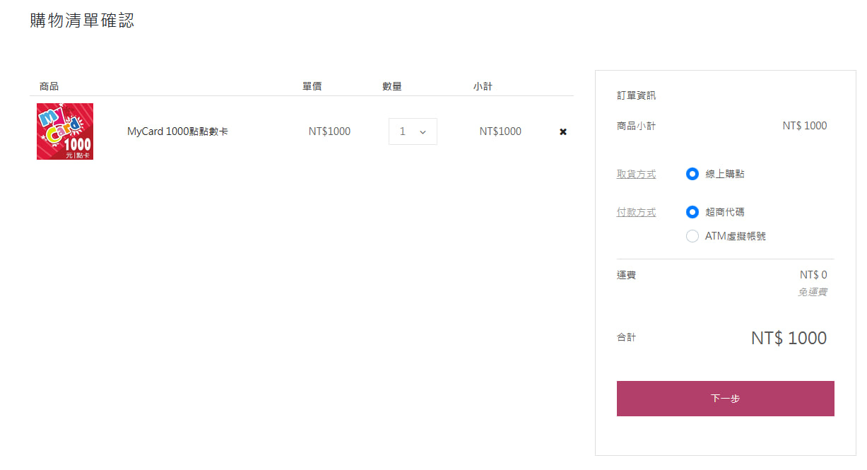Click the 運費 label
Screen dimensions: 867x470
626,275
